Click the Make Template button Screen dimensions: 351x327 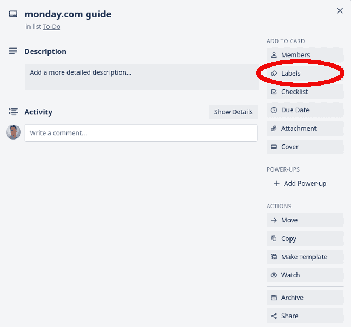pos(305,257)
